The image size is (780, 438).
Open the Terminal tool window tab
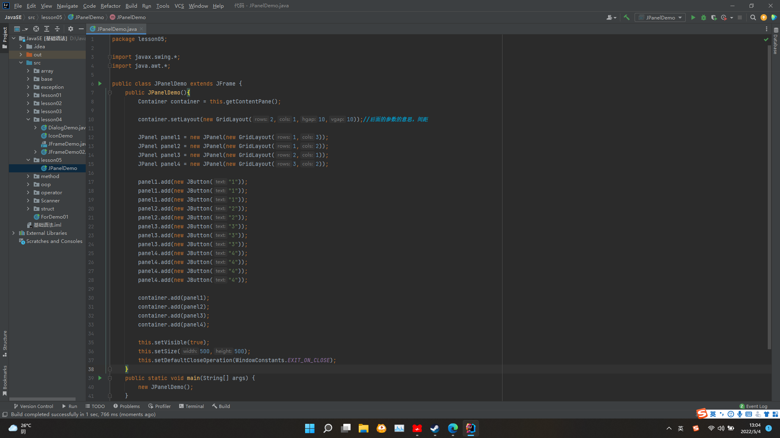191,406
